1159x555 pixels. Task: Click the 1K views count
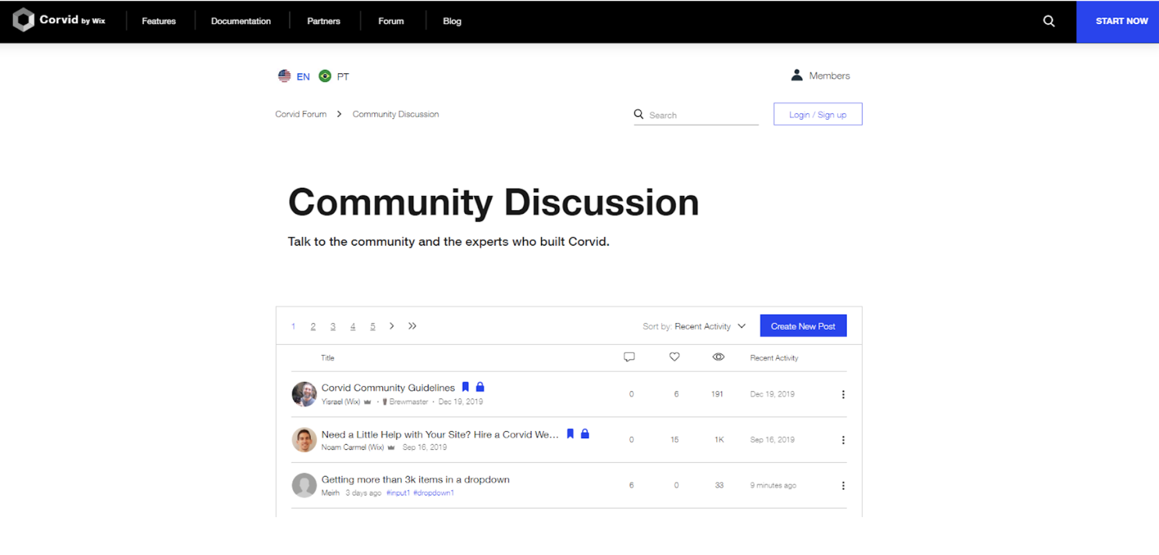pyautogui.click(x=719, y=440)
